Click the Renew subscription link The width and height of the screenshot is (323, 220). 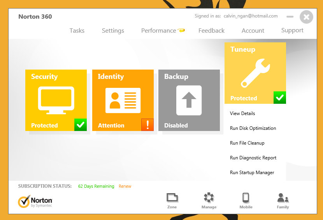click(125, 186)
